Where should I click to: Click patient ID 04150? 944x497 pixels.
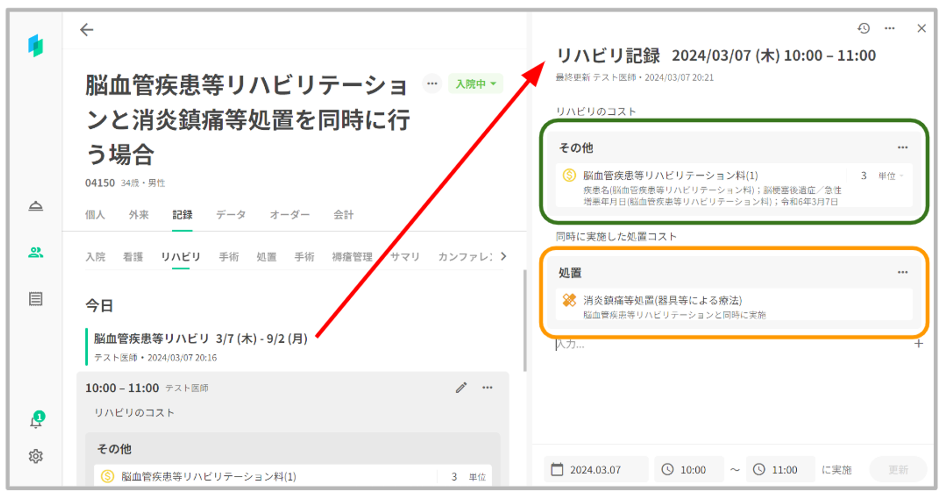tap(100, 183)
